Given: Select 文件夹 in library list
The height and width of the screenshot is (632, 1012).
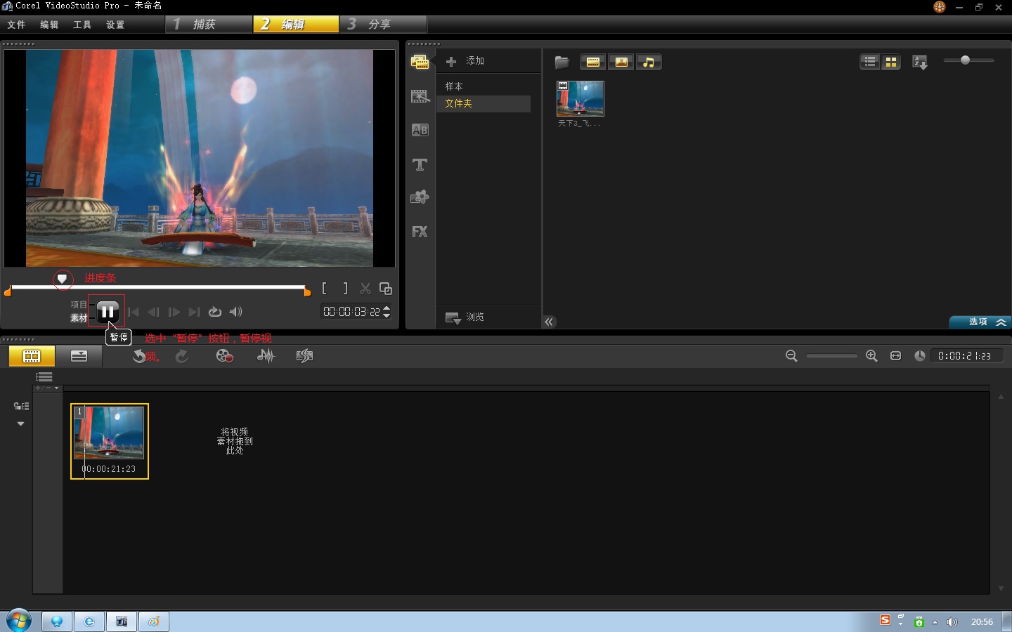Looking at the screenshot, I should click(x=484, y=103).
